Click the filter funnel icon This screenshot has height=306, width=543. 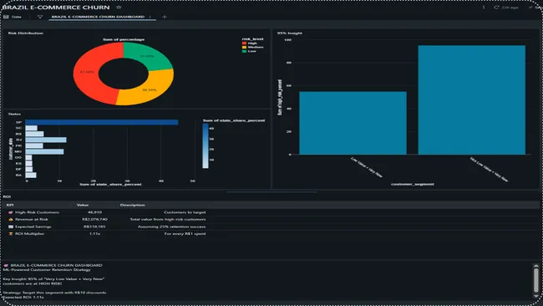[x=40, y=17]
